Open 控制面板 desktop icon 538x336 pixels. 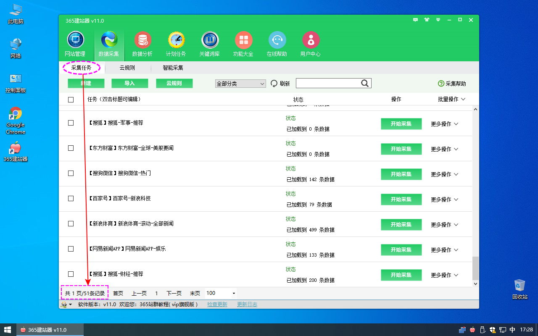16,83
